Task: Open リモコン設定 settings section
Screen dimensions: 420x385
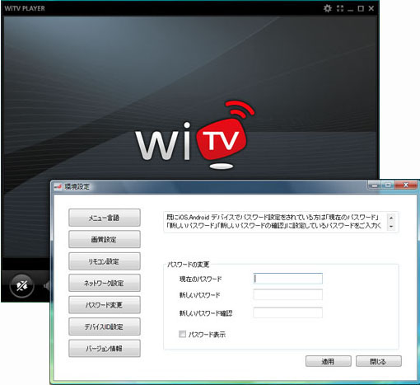Action: 105,261
